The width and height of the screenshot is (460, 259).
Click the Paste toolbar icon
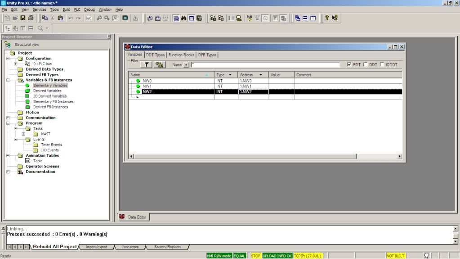click(x=60, y=18)
